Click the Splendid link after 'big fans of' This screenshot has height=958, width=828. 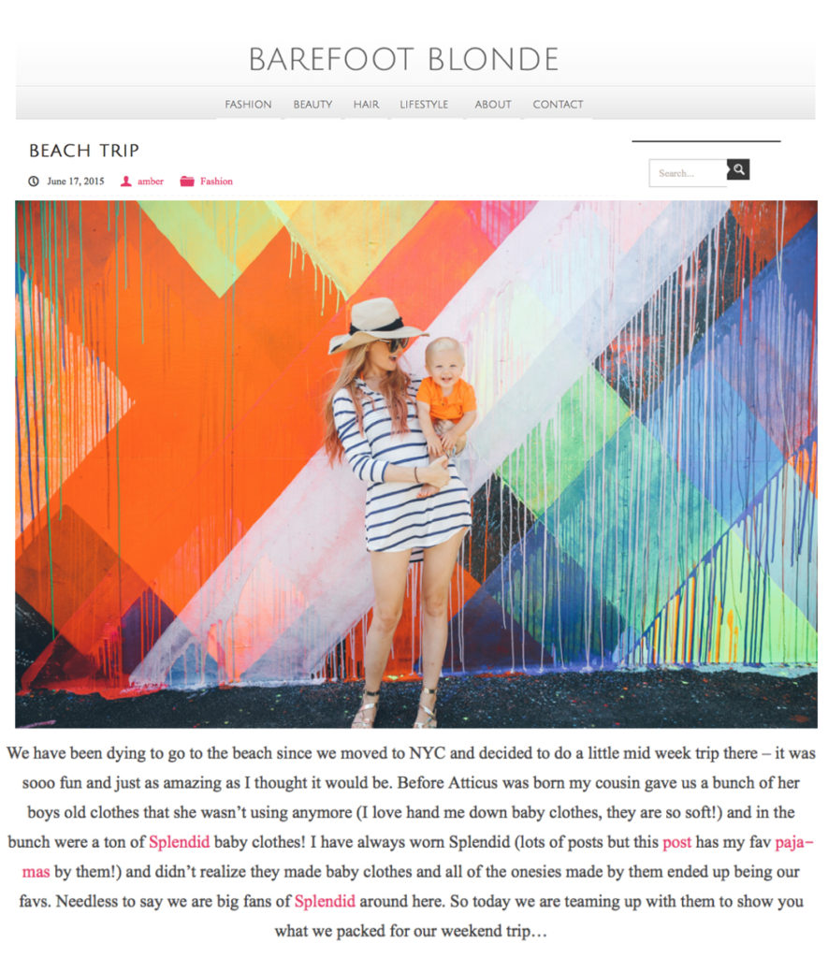(x=325, y=901)
